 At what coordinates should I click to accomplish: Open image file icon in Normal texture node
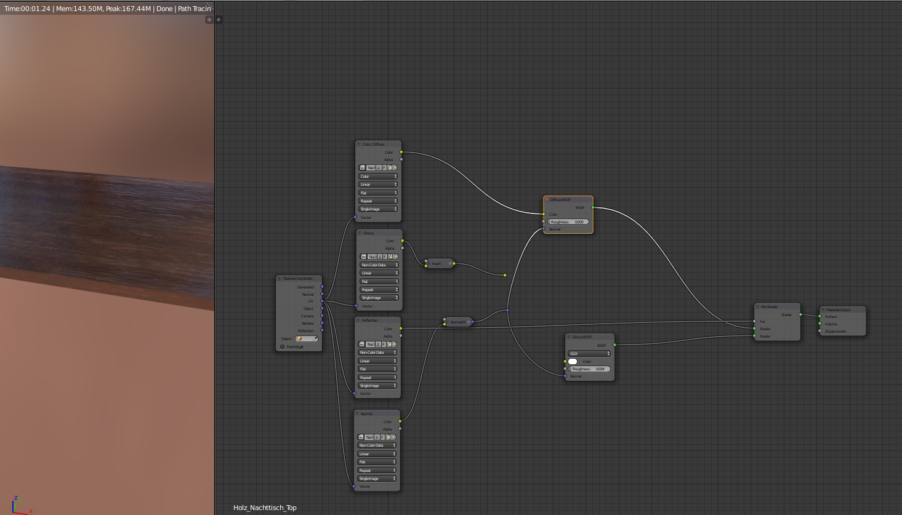click(389, 437)
